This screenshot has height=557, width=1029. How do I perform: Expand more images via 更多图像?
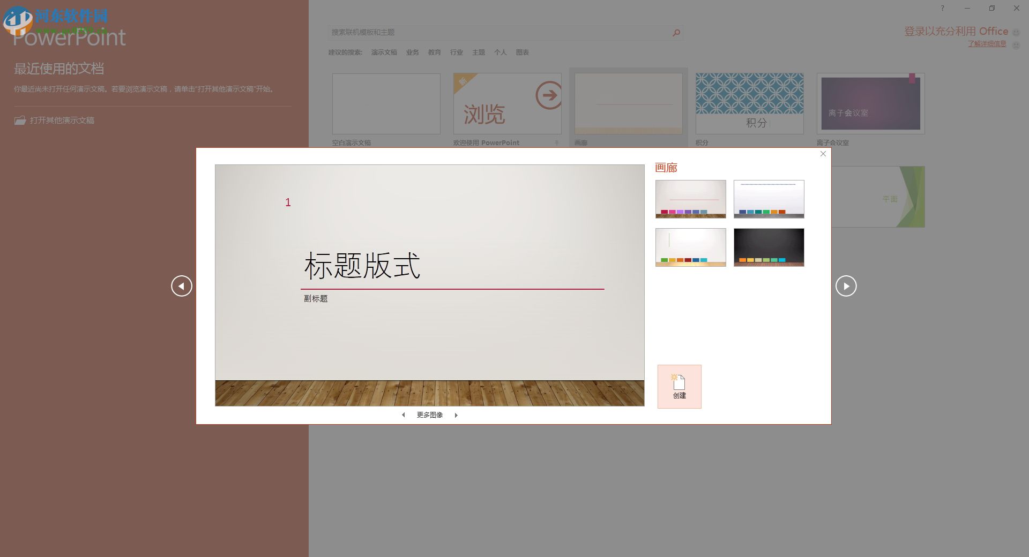[429, 415]
